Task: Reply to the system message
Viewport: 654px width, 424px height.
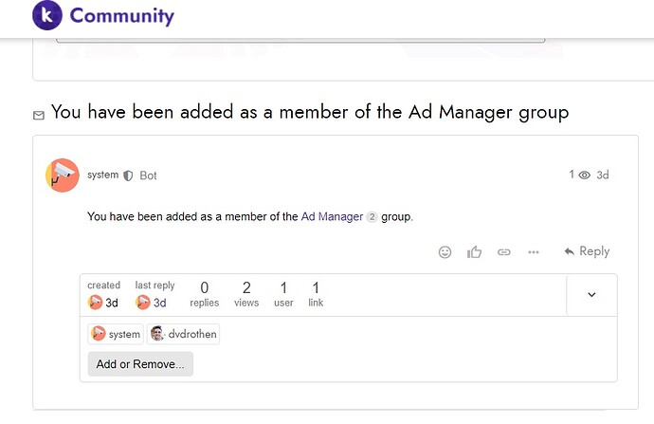Action: point(587,251)
